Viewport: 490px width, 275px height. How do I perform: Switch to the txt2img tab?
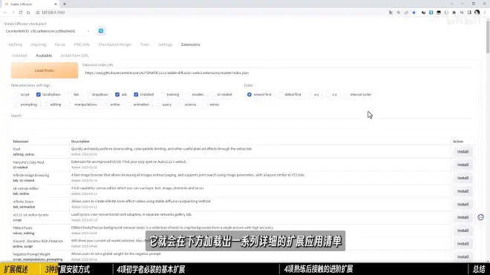[16, 44]
